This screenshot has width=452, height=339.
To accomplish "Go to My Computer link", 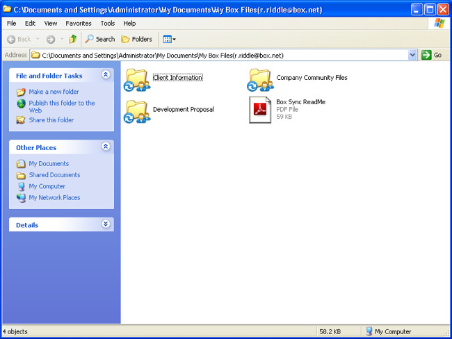I will (47, 186).
